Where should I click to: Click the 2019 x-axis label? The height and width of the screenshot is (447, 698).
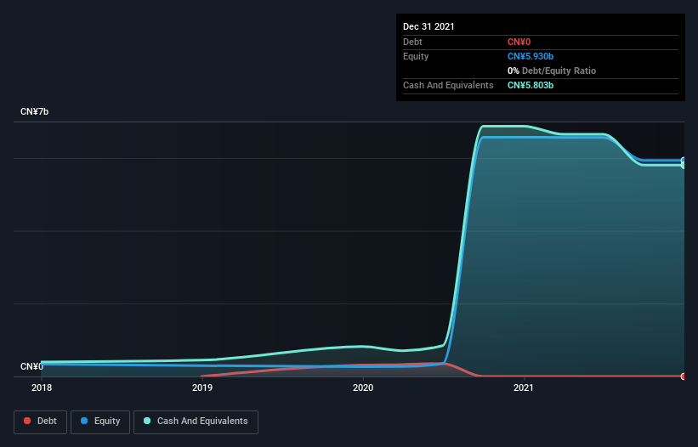[x=202, y=388]
